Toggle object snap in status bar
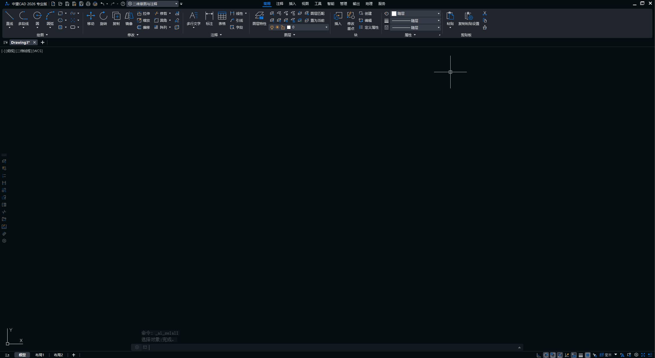This screenshot has width=655, height=358. click(553, 355)
